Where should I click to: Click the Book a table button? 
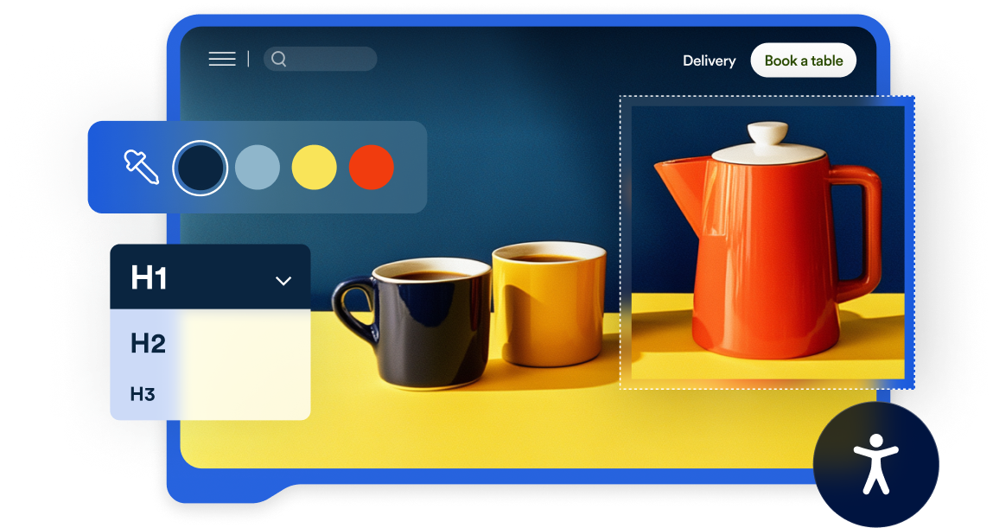pyautogui.click(x=804, y=60)
